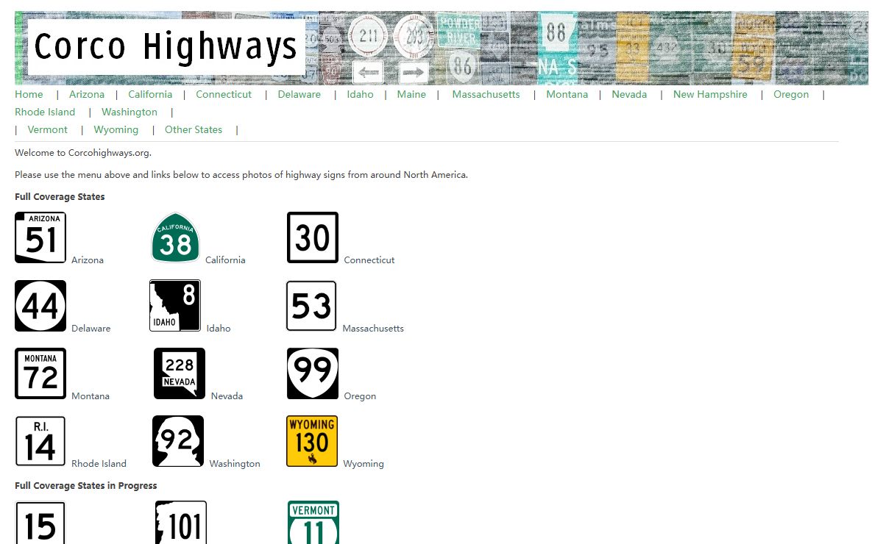Image resolution: width=883 pixels, height=544 pixels.
Task: Click the Arizona 51 route shield
Action: coord(40,237)
